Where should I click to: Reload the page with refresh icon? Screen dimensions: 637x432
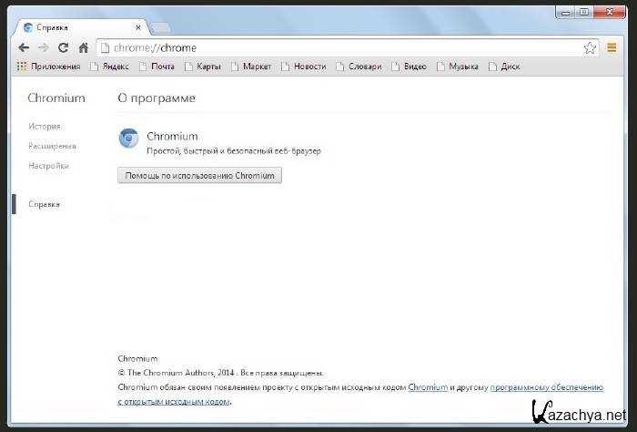(x=63, y=47)
